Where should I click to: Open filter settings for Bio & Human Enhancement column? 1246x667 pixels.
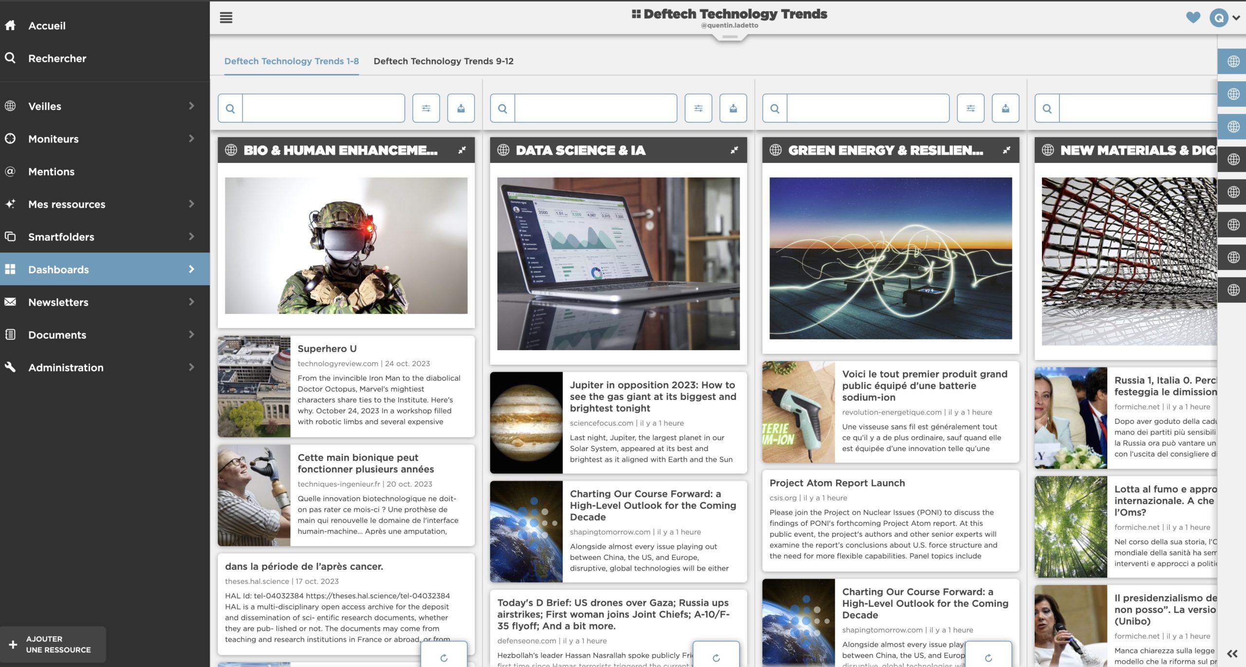pos(426,108)
